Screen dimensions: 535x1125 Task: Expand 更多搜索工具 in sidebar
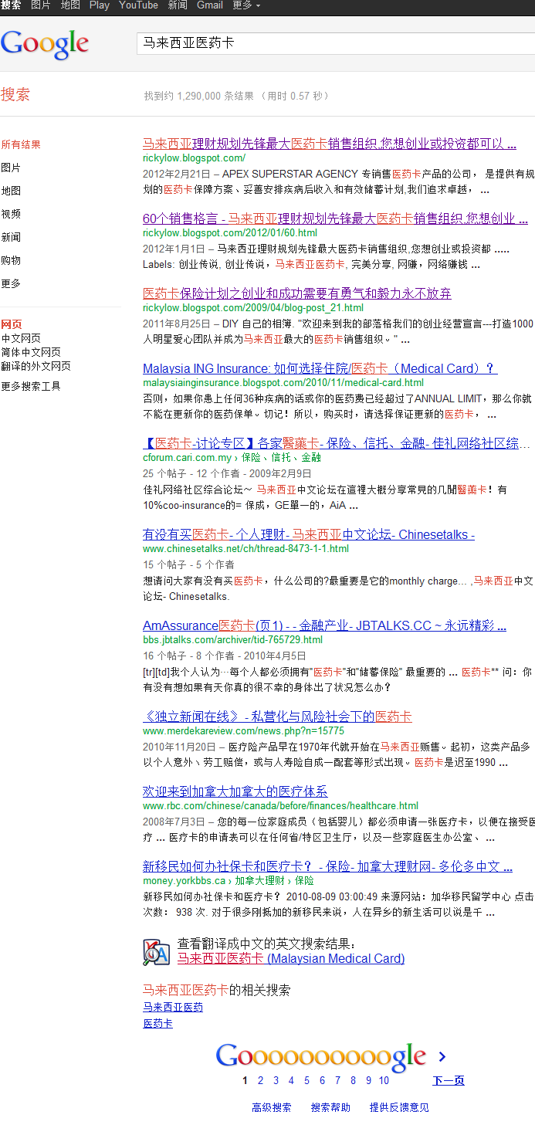[31, 386]
